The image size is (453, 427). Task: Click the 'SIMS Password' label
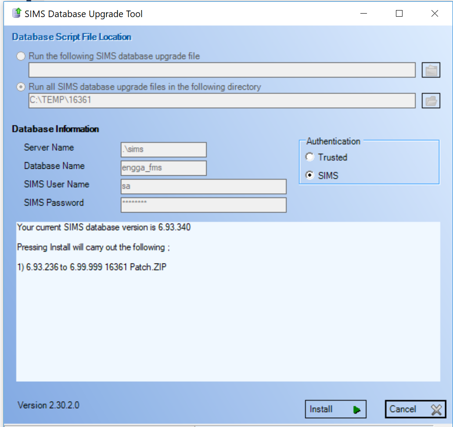click(54, 203)
